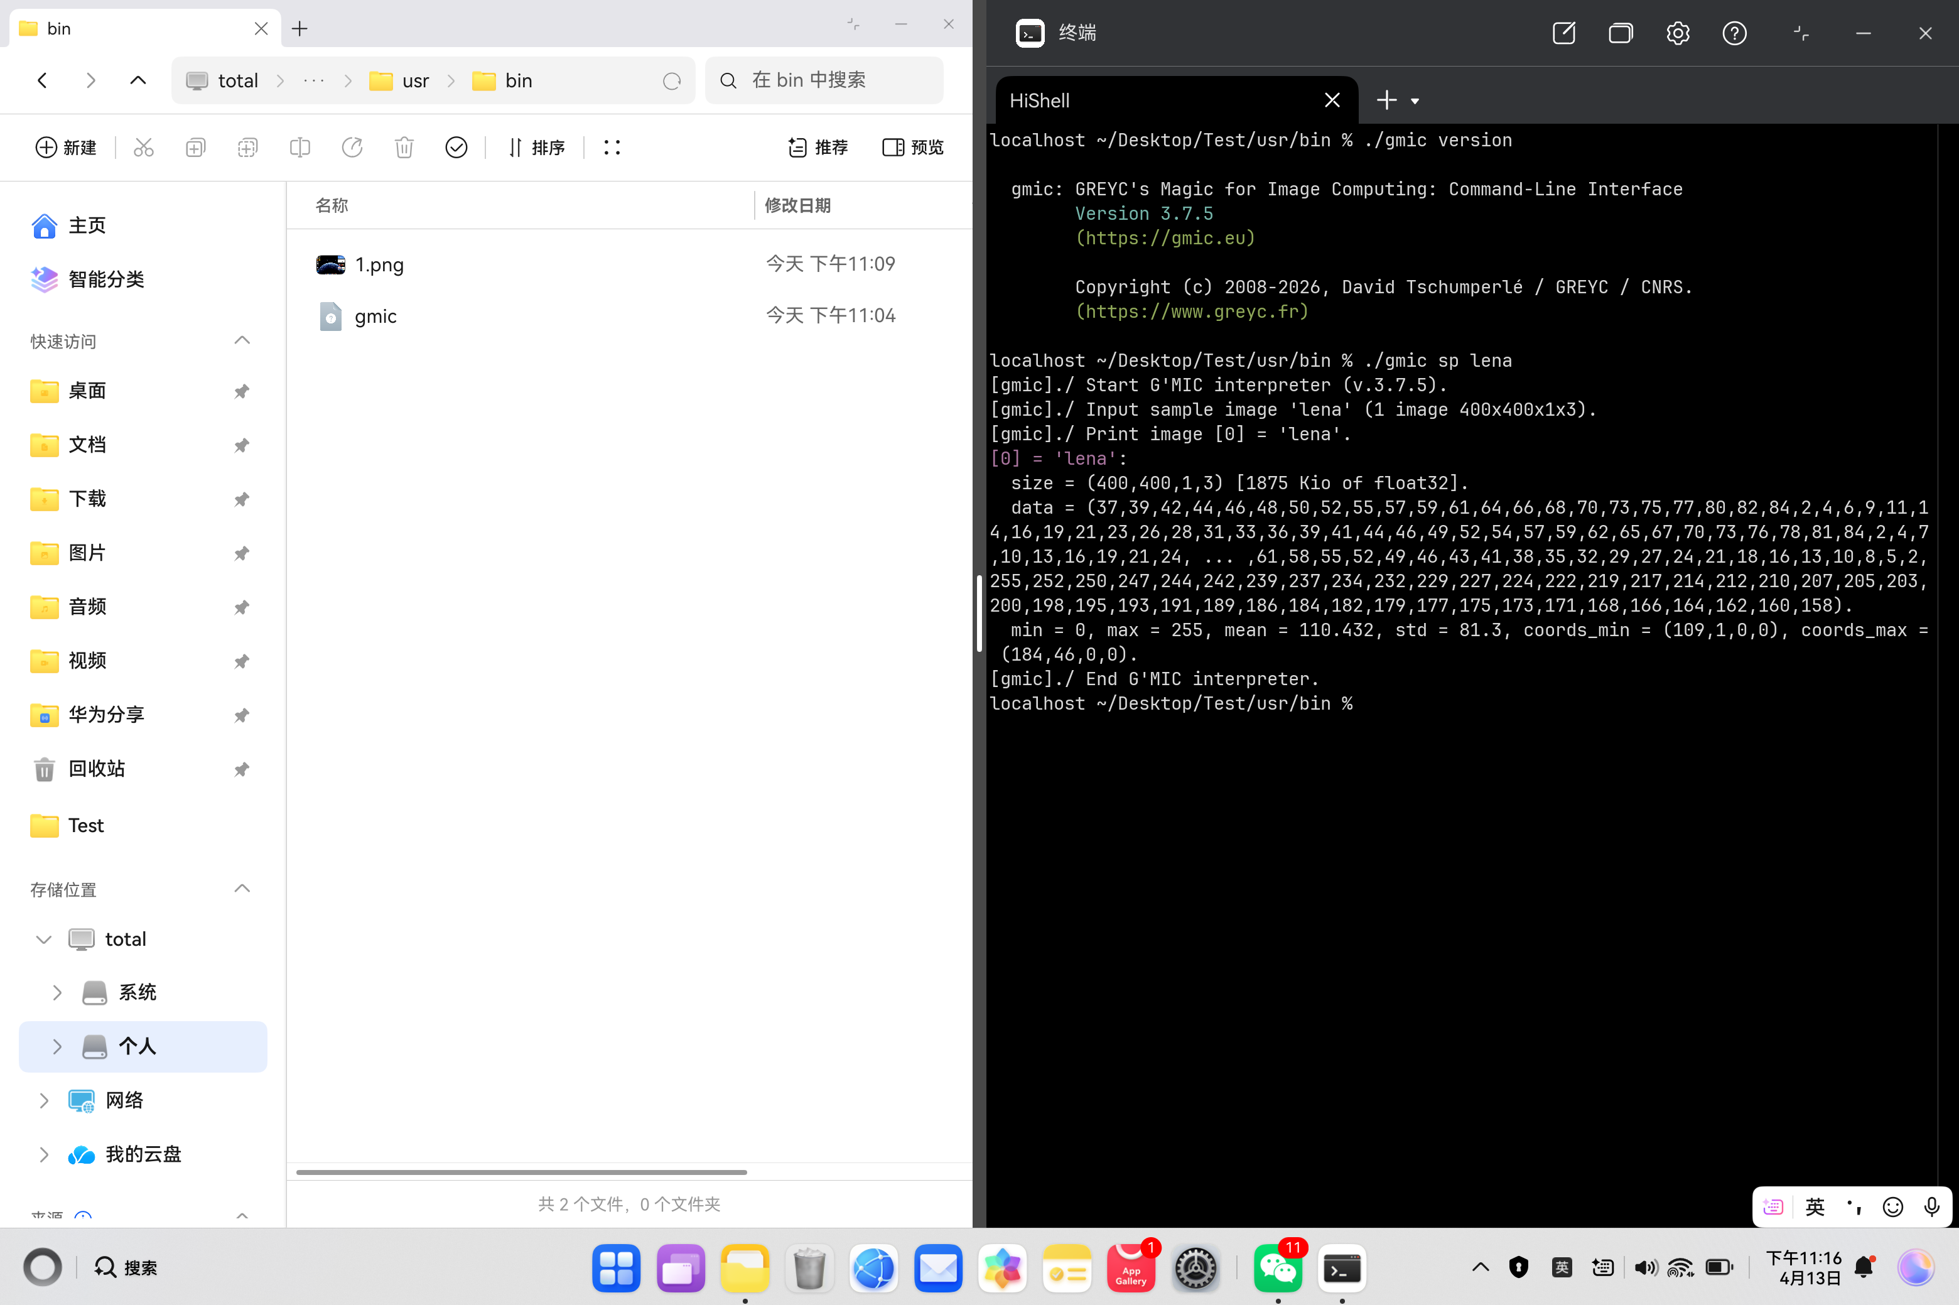Click the 推荐 button

tap(817, 148)
